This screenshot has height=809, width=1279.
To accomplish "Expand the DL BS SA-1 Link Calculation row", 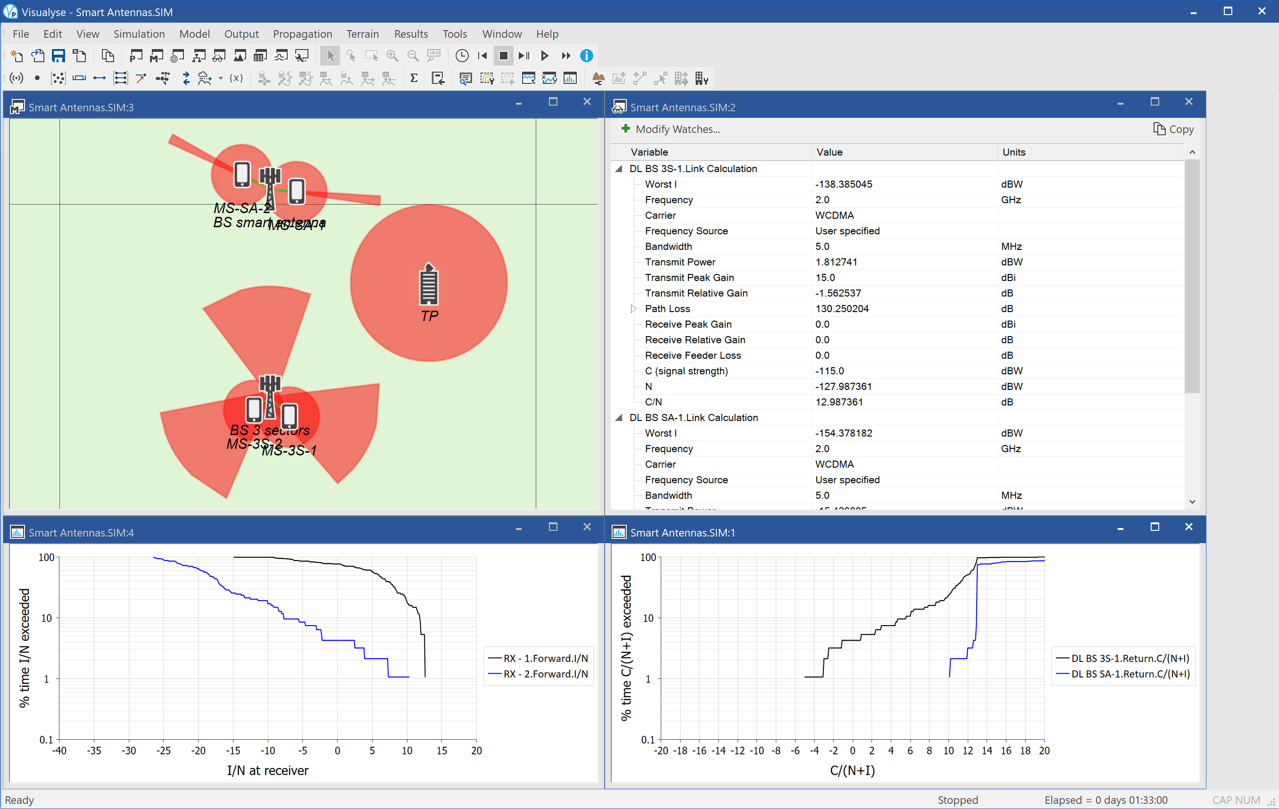I will click(x=622, y=418).
